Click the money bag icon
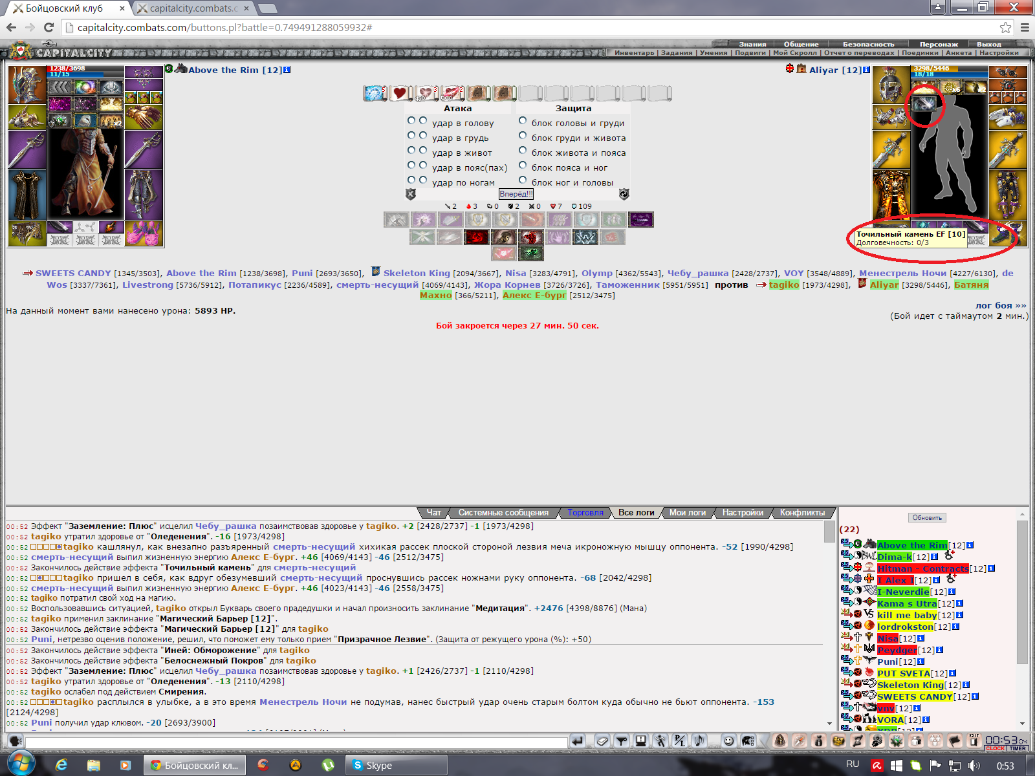Screen dimensions: 1035x776 [818, 741]
